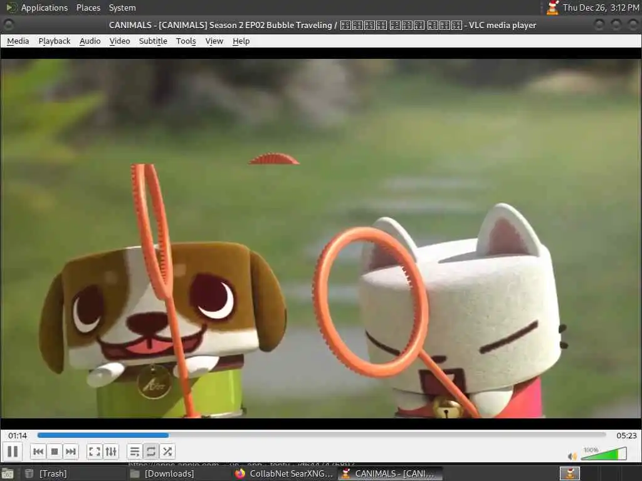
Task: Click on the video display area
Action: point(321,238)
